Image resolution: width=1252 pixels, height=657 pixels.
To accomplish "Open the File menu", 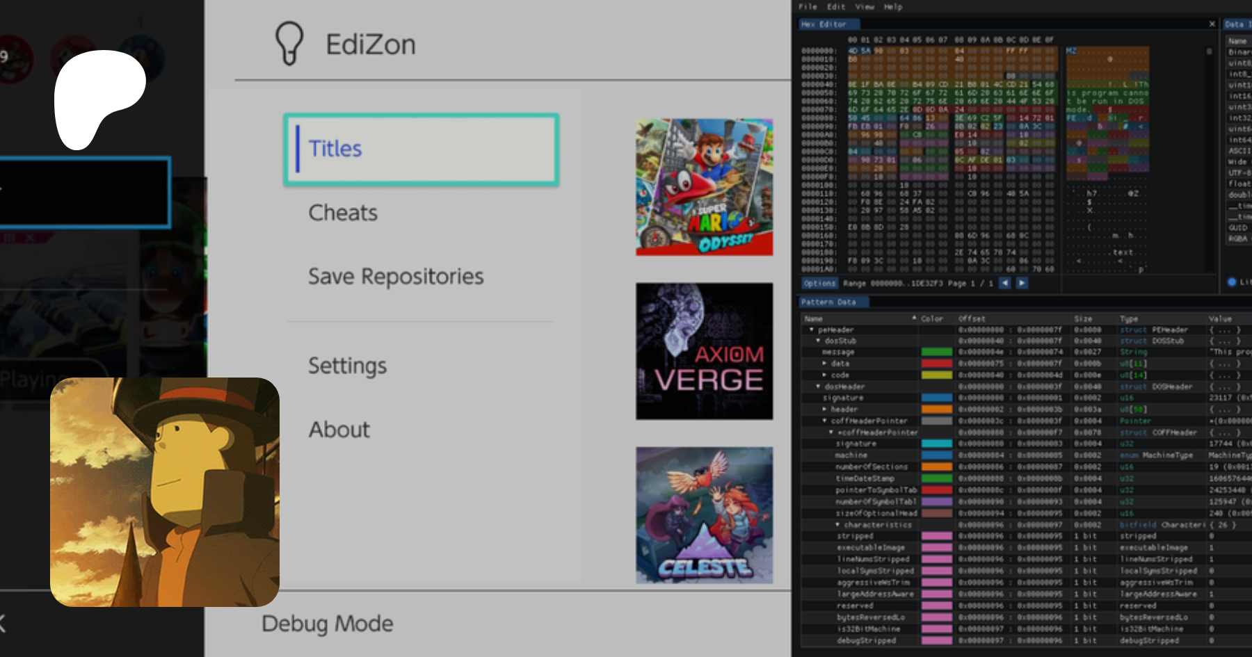I will tap(808, 7).
